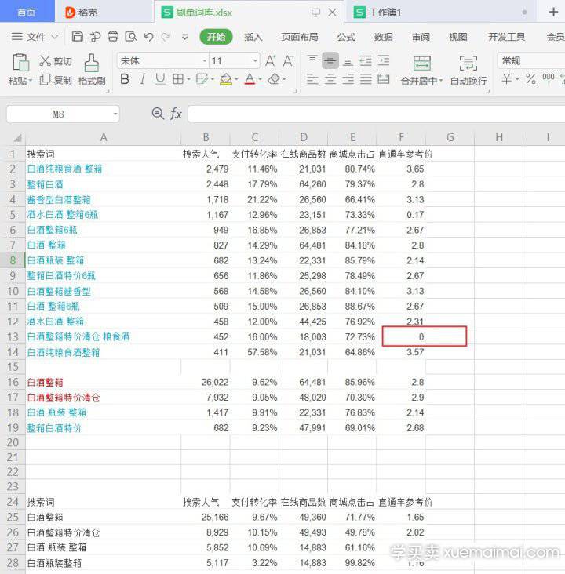Expand the Paste options arrow

[31, 80]
